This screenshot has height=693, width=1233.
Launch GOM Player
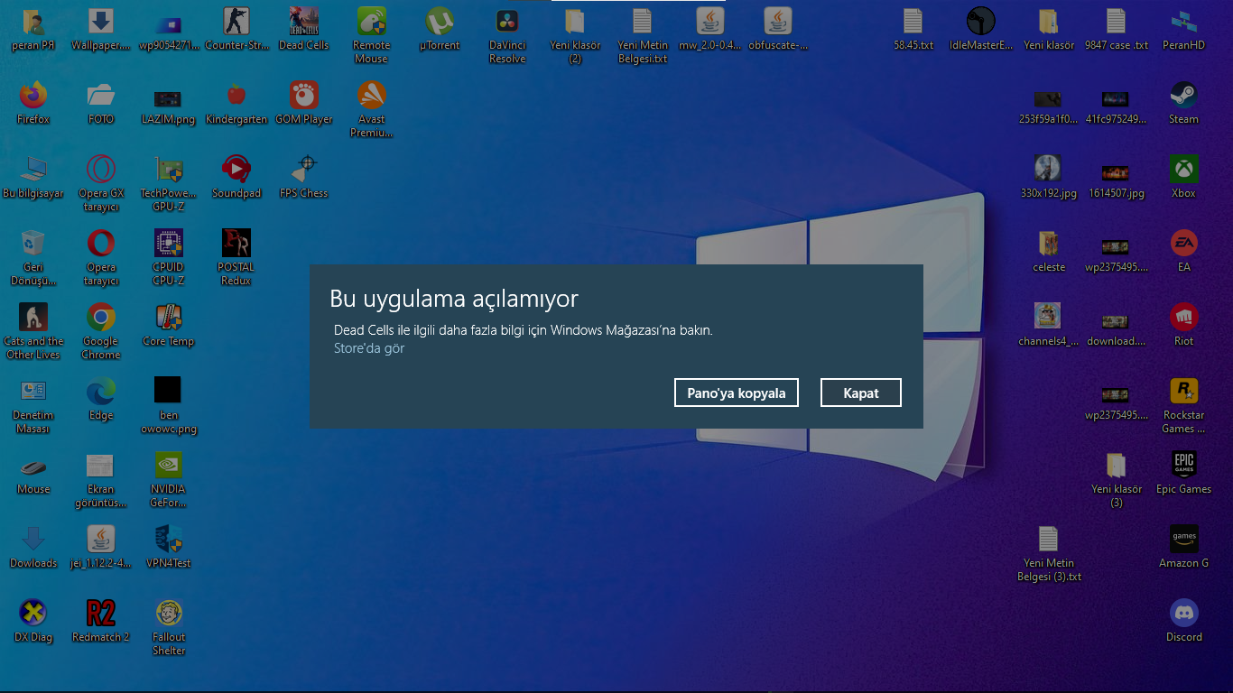pos(303,95)
